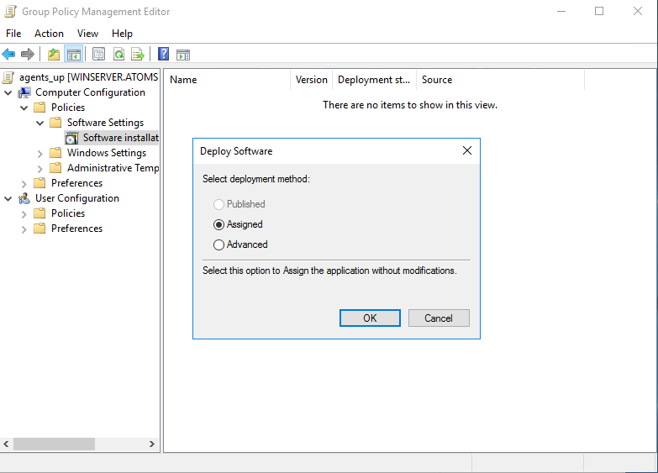
Task: Click the blue Help toolbar icon
Action: (164, 55)
